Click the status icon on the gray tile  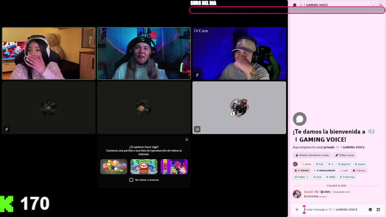point(197,129)
